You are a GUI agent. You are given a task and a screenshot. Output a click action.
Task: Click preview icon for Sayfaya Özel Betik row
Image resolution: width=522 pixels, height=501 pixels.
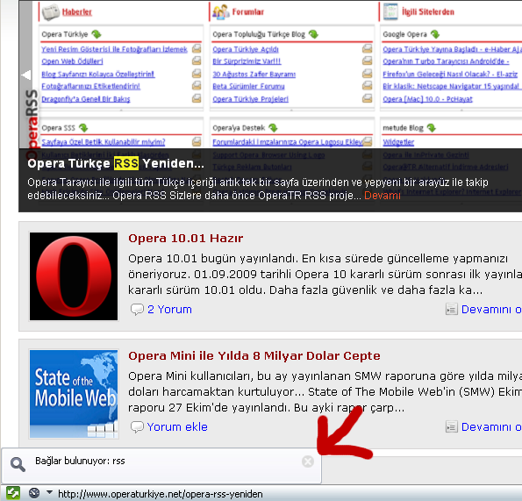197,142
